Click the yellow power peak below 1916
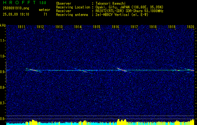This screenshot has width=197, height=125. [x=122, y=122]
